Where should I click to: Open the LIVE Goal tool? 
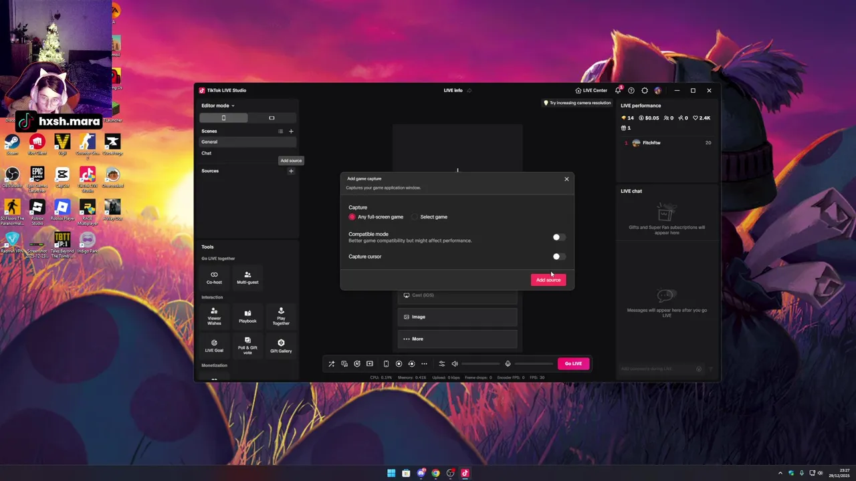(214, 346)
